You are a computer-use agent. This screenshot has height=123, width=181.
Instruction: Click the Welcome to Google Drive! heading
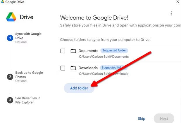coord(94,18)
